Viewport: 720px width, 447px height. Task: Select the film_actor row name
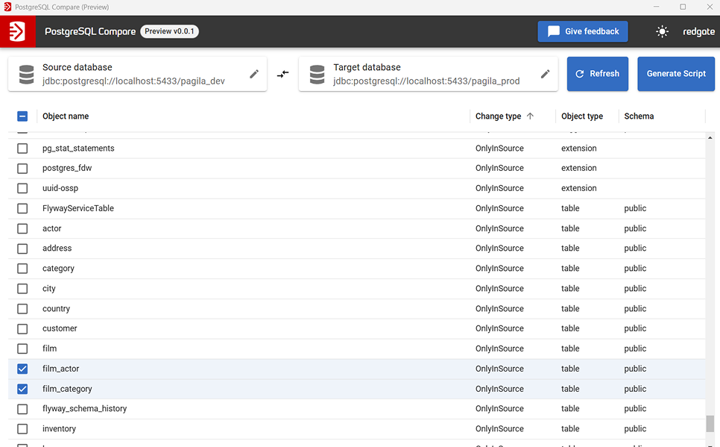[60, 369]
